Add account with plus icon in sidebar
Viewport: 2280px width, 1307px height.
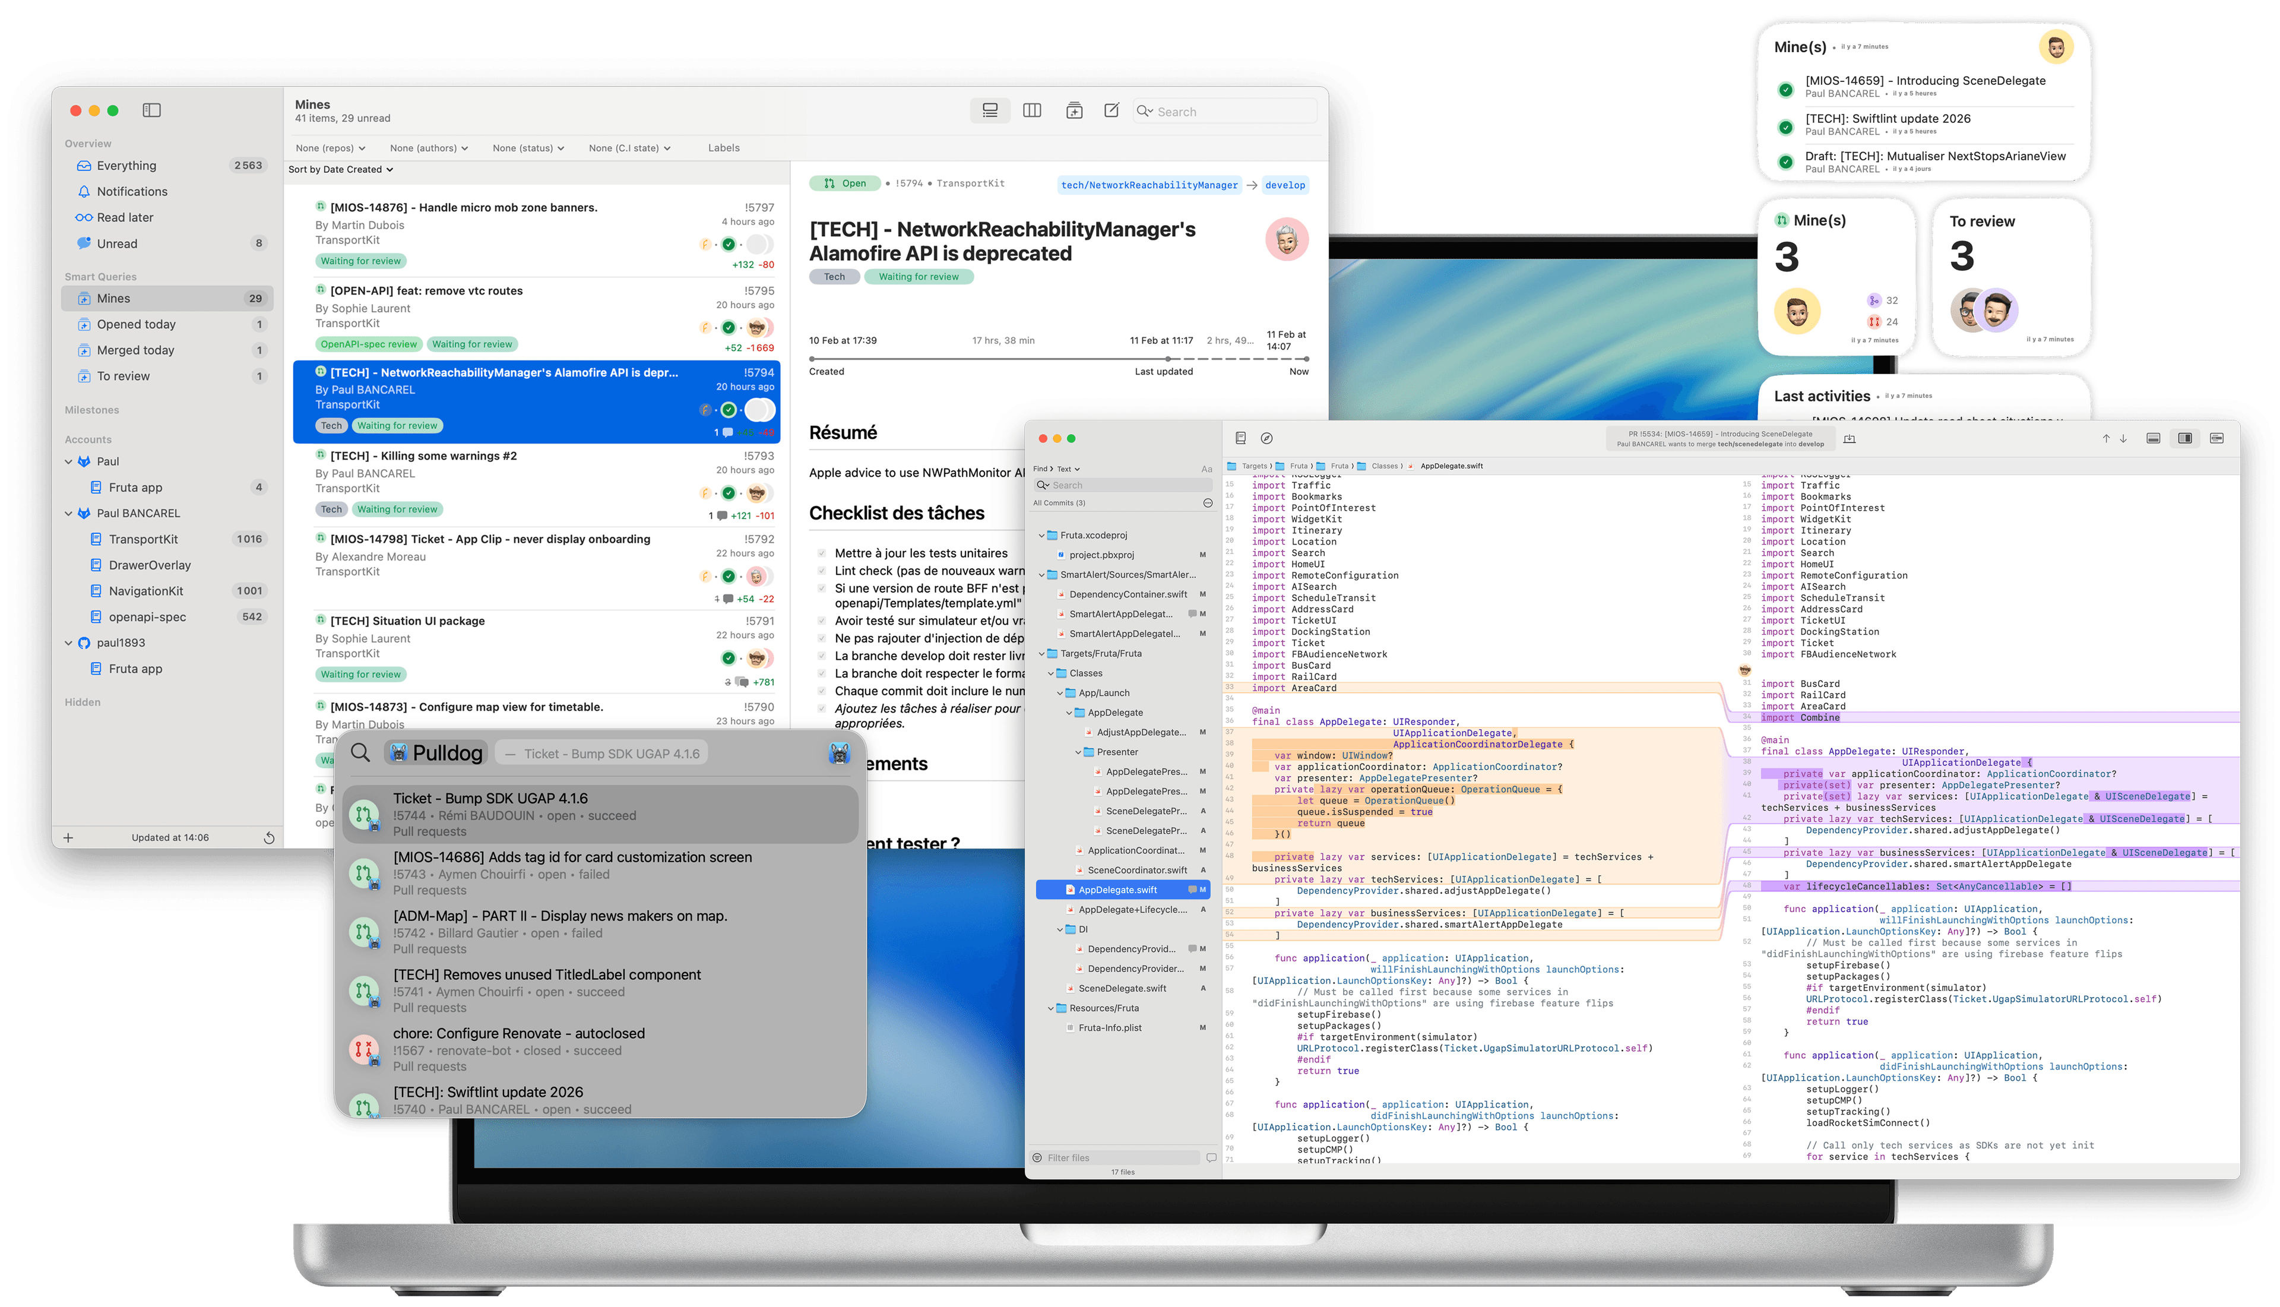click(68, 837)
